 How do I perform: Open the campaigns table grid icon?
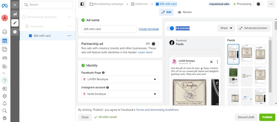click(5, 41)
